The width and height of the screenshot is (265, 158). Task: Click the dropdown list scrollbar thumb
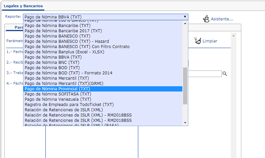coord(185,86)
